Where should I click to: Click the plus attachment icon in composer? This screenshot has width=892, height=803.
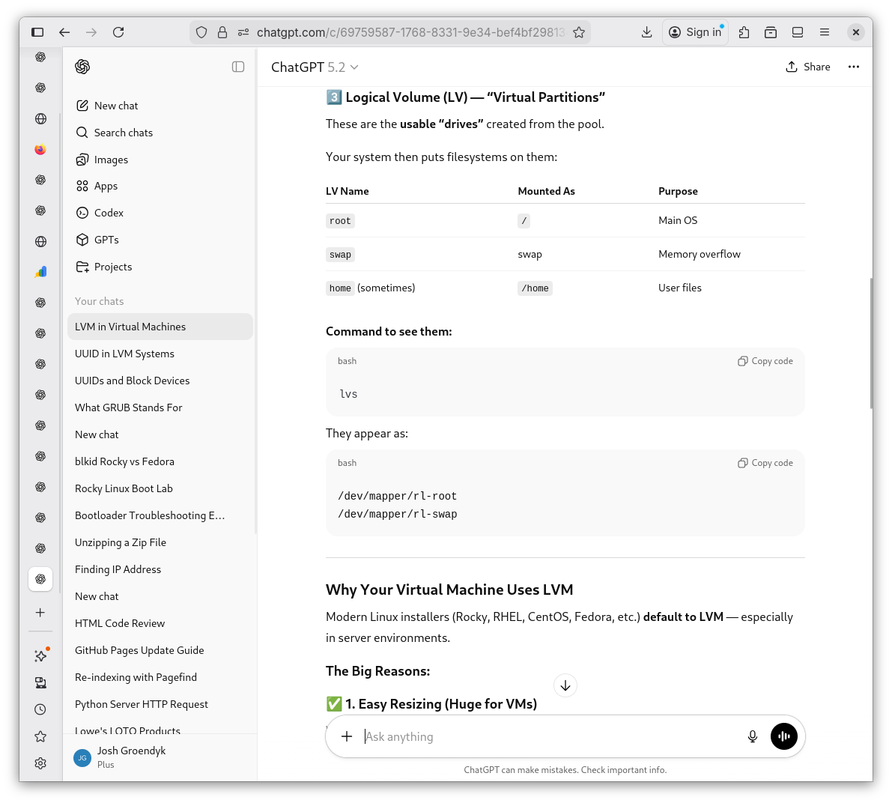click(347, 736)
